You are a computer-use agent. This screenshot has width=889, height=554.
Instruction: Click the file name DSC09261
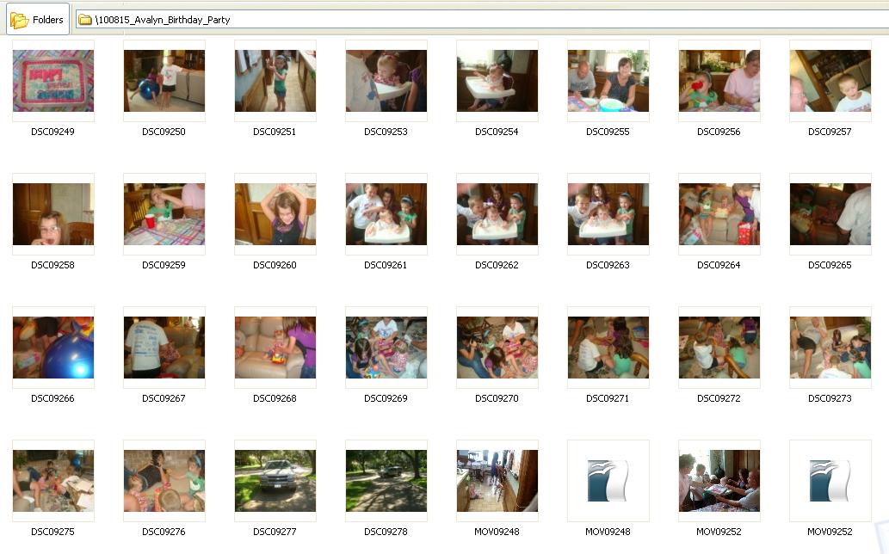386,265
